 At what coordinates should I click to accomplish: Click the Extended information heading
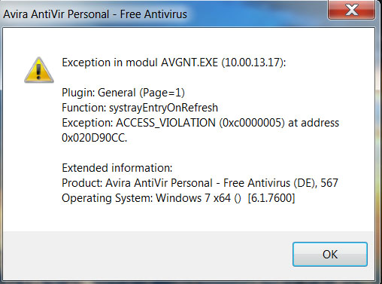coord(117,168)
